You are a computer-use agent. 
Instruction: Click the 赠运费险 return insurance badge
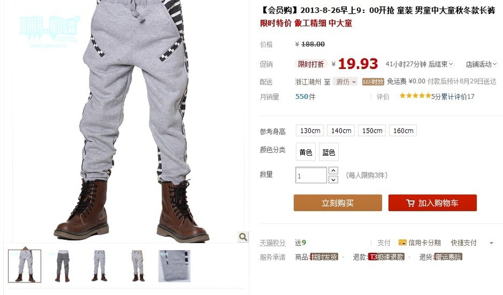[448, 257]
